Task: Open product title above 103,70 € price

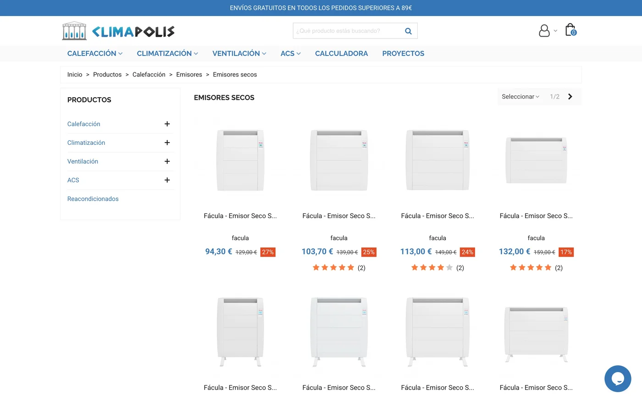Action: (339, 216)
